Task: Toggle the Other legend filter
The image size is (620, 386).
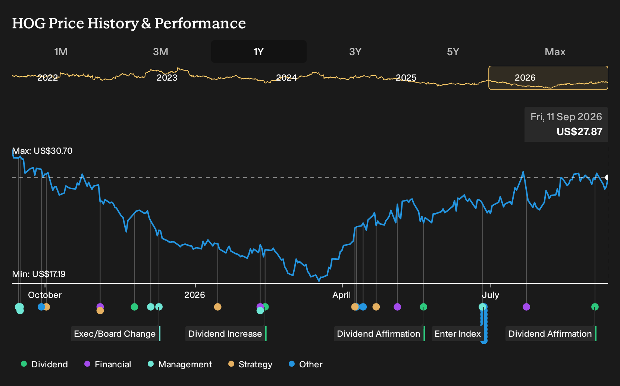Action: [x=306, y=364]
